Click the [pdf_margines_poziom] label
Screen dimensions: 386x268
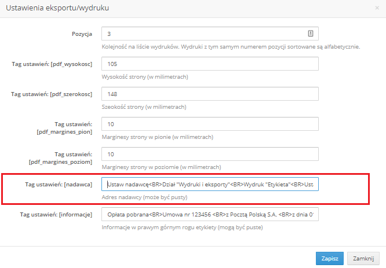60,162
